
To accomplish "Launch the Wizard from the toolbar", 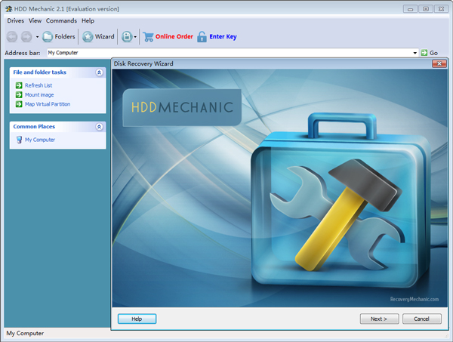I will coord(98,37).
